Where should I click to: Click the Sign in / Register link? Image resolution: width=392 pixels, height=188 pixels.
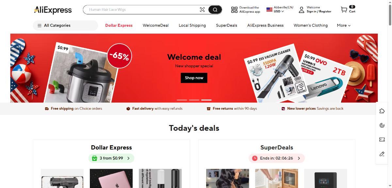pos(319,11)
